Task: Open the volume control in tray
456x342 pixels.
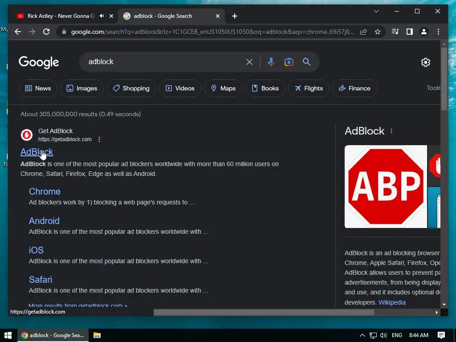Action: 383,335
